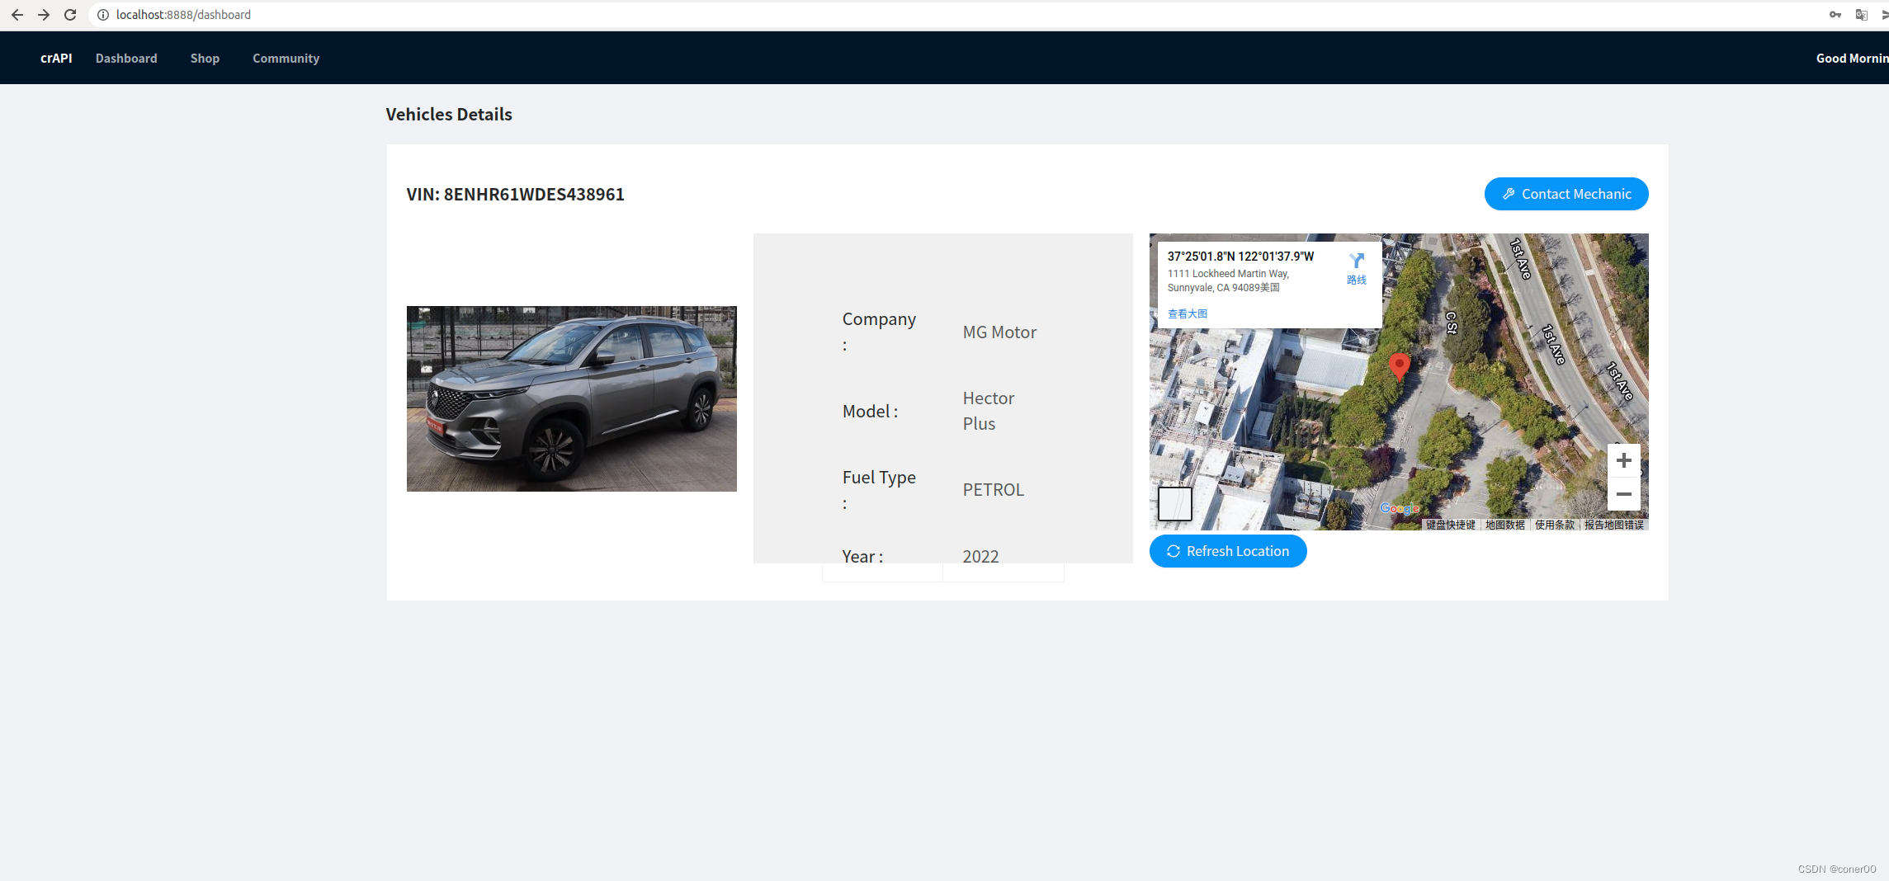1889x881 pixels.
Task: Select the VIN 8ENHR61WDES438961 text
Action: [516, 195]
